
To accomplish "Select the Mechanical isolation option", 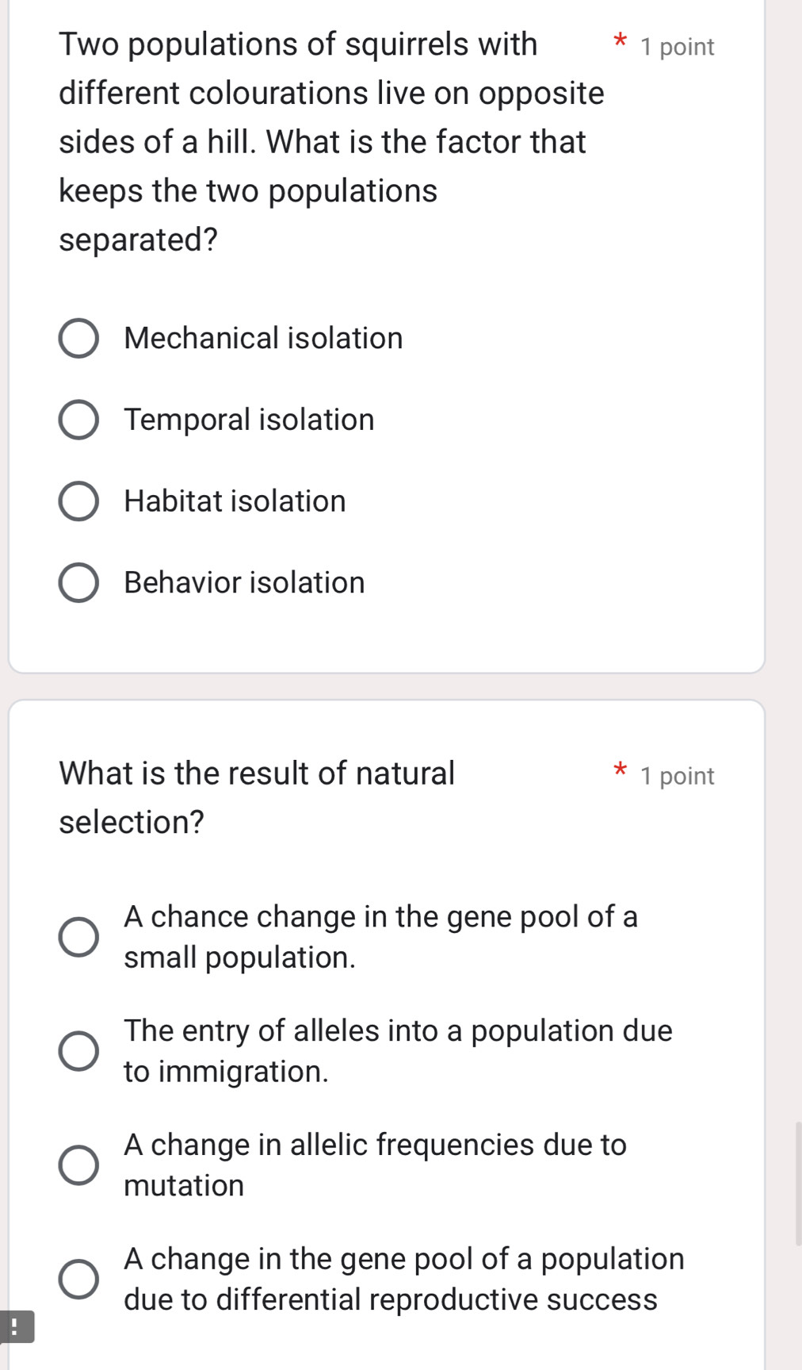I will [79, 338].
